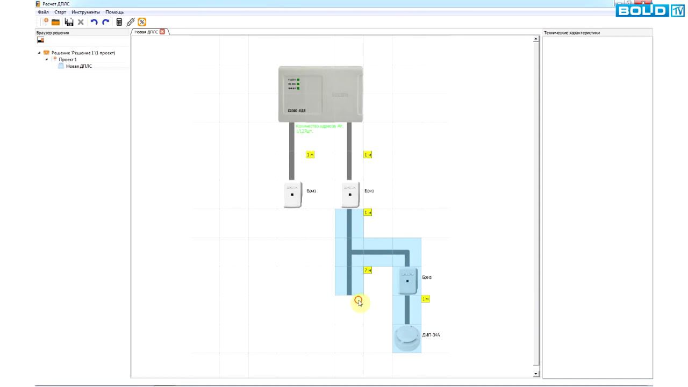Open the Файл menu

pyautogui.click(x=44, y=12)
